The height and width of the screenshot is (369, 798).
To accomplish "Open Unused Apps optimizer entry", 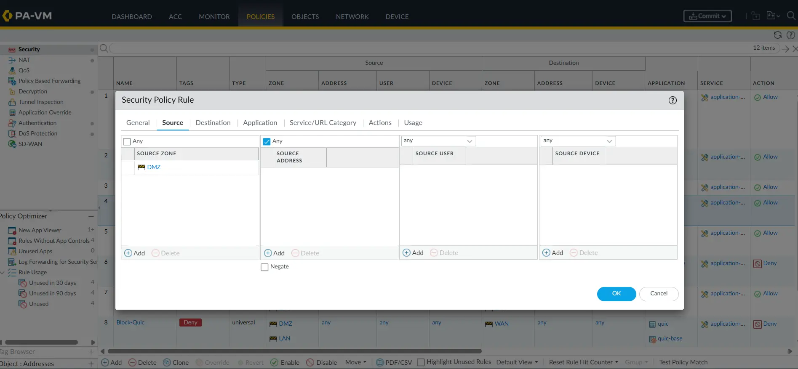I will 35,251.
